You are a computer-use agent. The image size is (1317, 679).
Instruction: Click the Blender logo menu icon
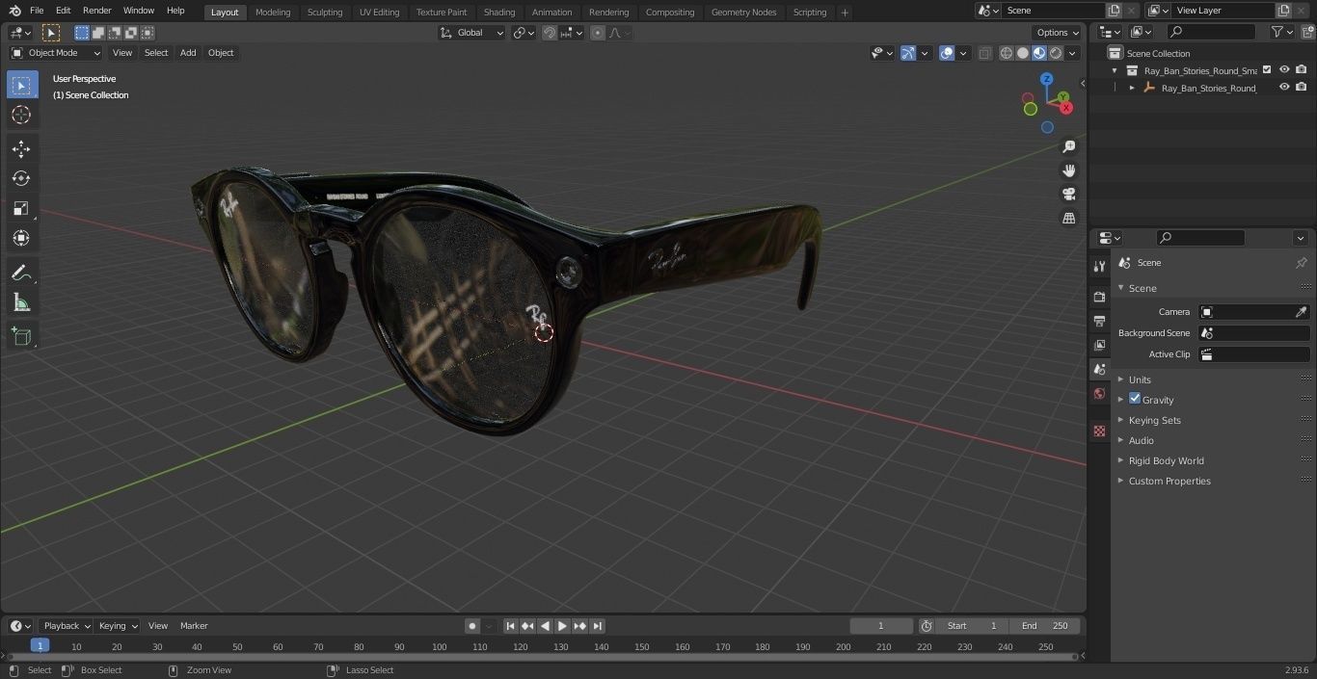(x=13, y=11)
